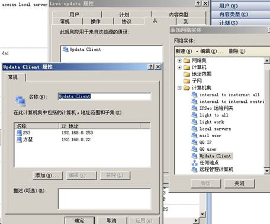Switch to the 到 tab
This screenshot has height=224, width=270.
186,21
